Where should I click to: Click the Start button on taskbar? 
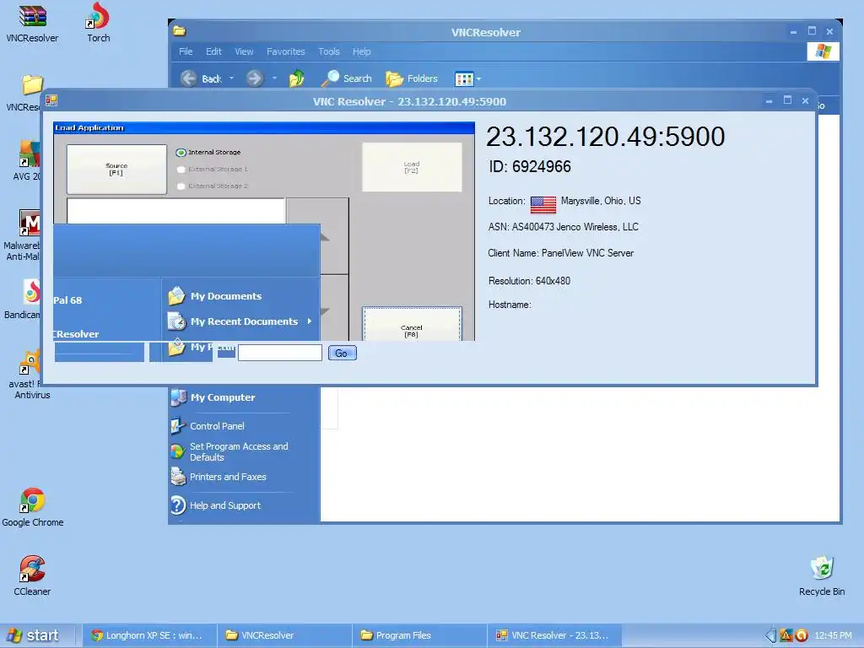coord(34,635)
